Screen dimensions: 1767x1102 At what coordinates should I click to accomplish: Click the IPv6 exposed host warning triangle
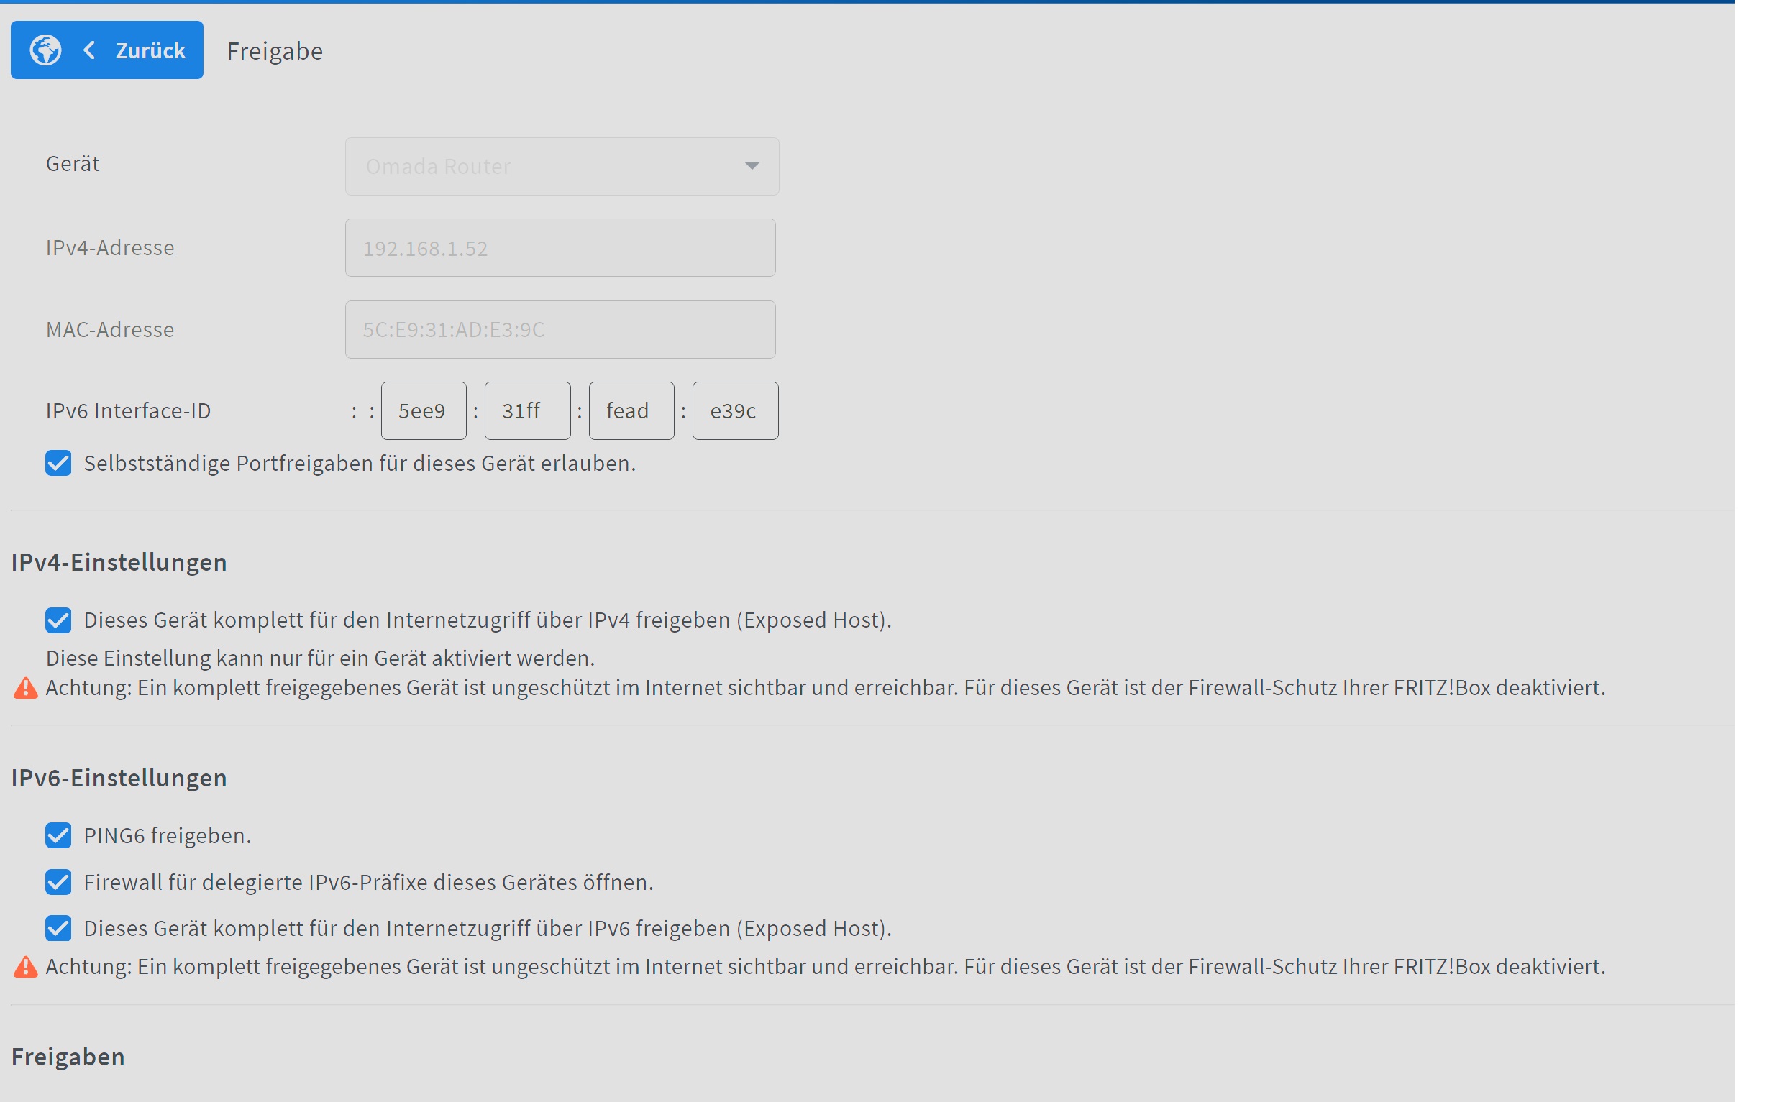pyautogui.click(x=25, y=967)
